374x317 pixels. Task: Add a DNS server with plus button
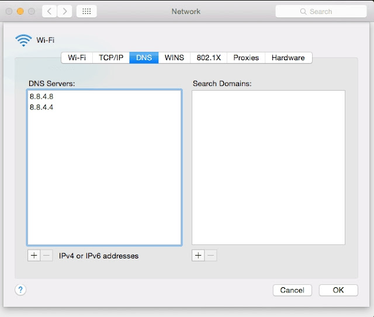(x=34, y=256)
